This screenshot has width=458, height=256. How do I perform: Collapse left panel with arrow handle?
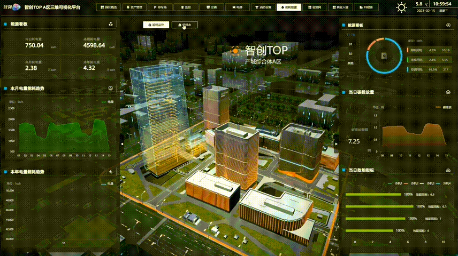pos(123,143)
